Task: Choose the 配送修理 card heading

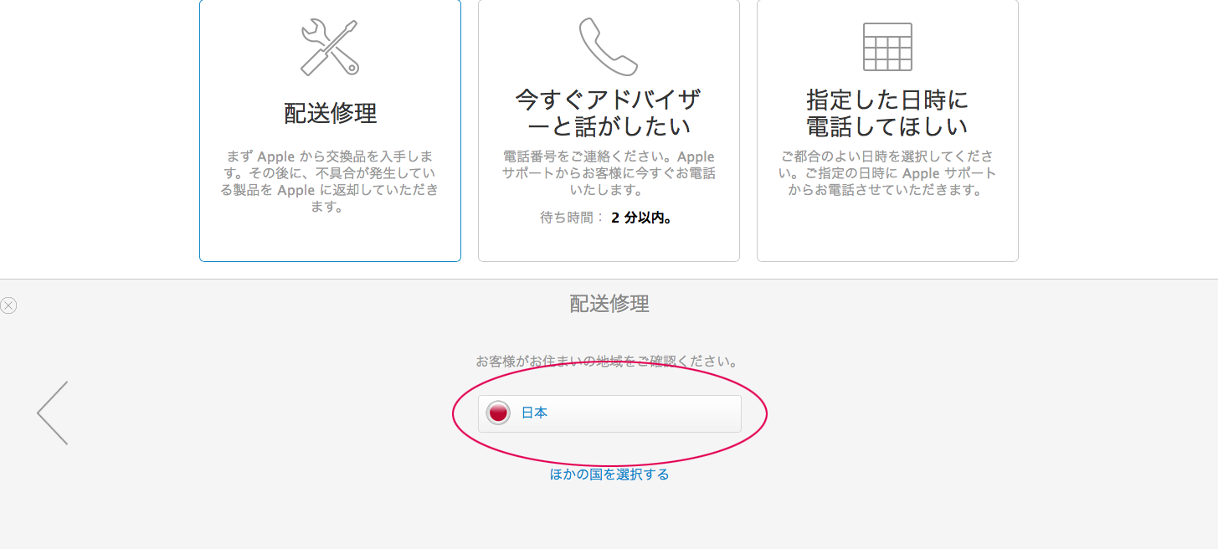Action: coord(330,114)
